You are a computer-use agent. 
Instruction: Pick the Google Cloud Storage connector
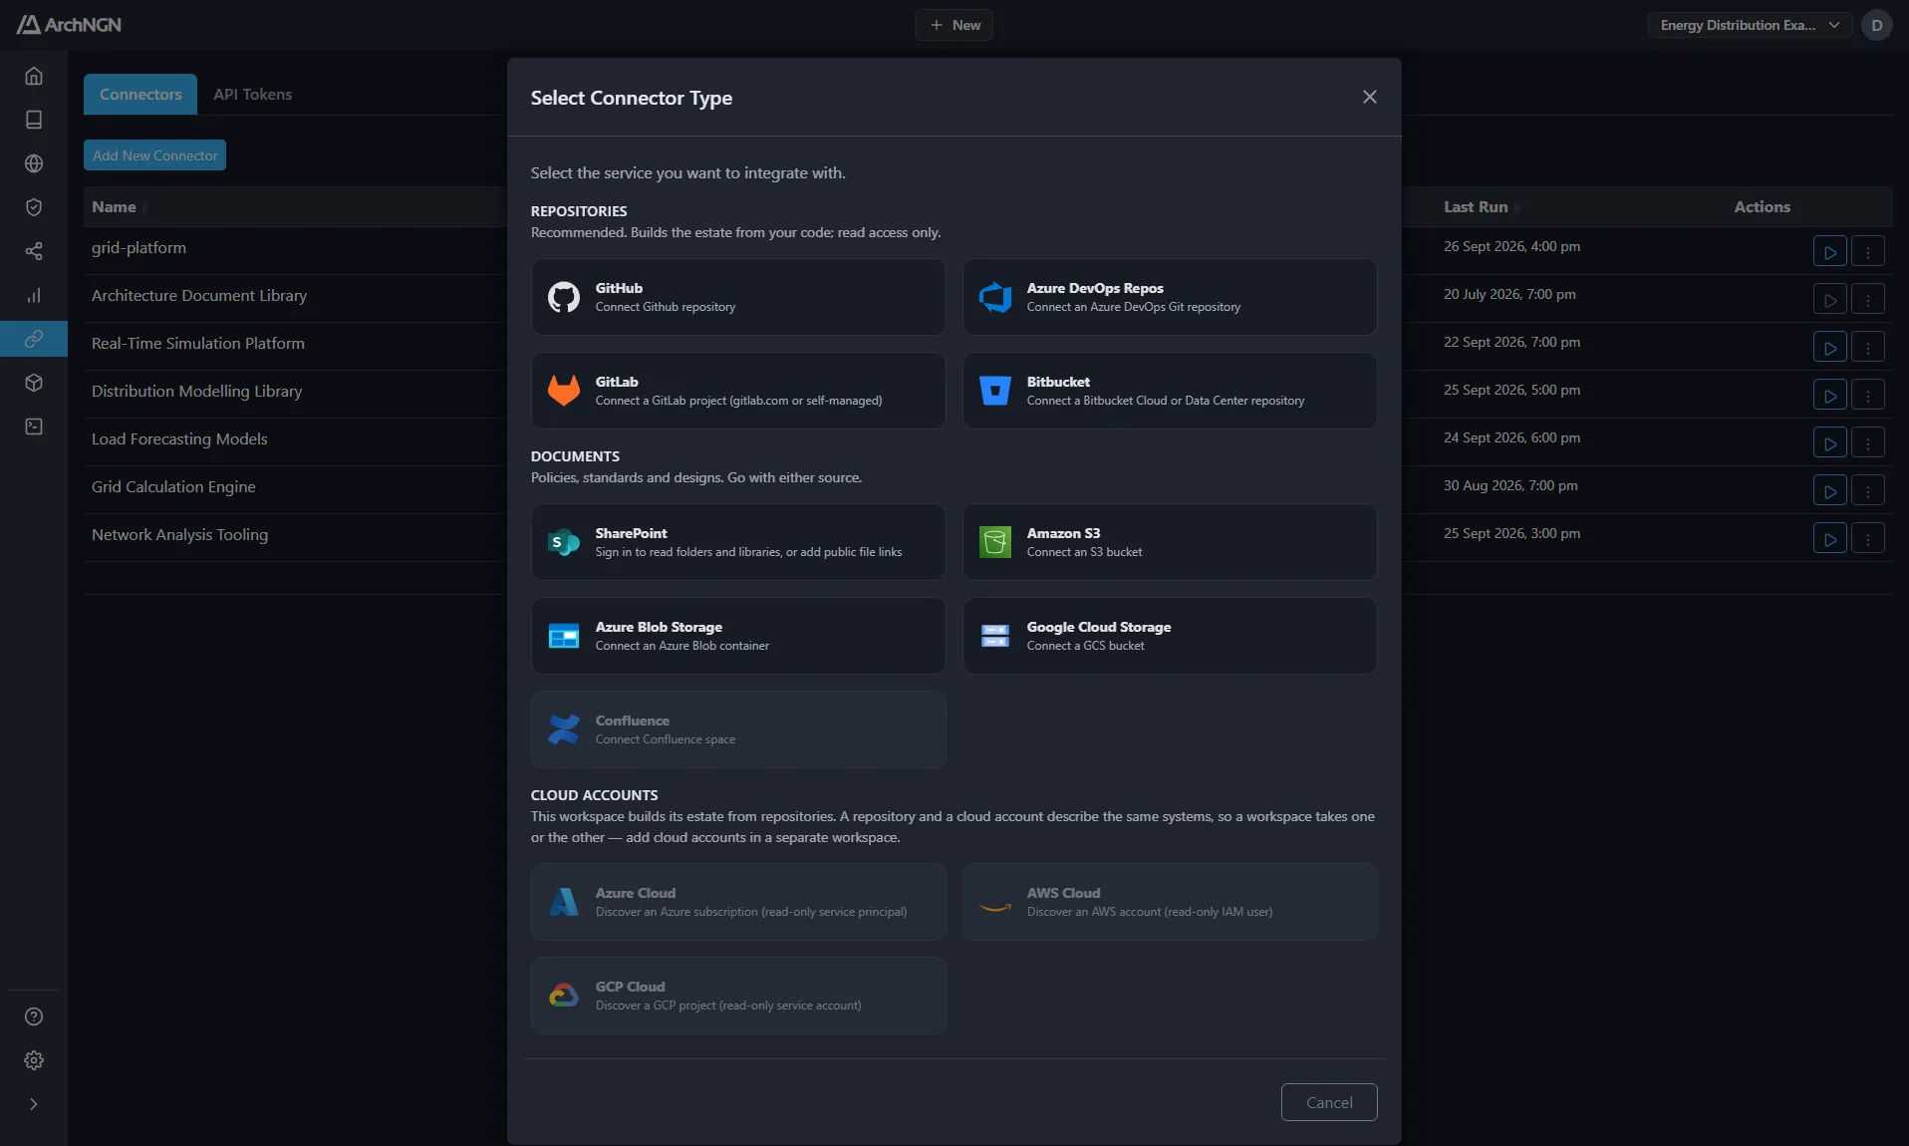click(x=1170, y=636)
